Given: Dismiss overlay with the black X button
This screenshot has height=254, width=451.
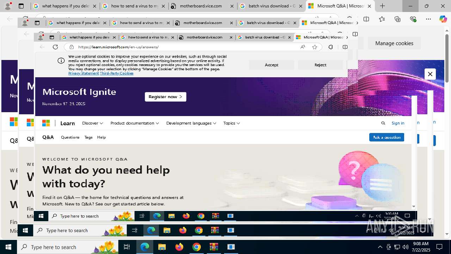Looking at the screenshot, I should pos(430,74).
